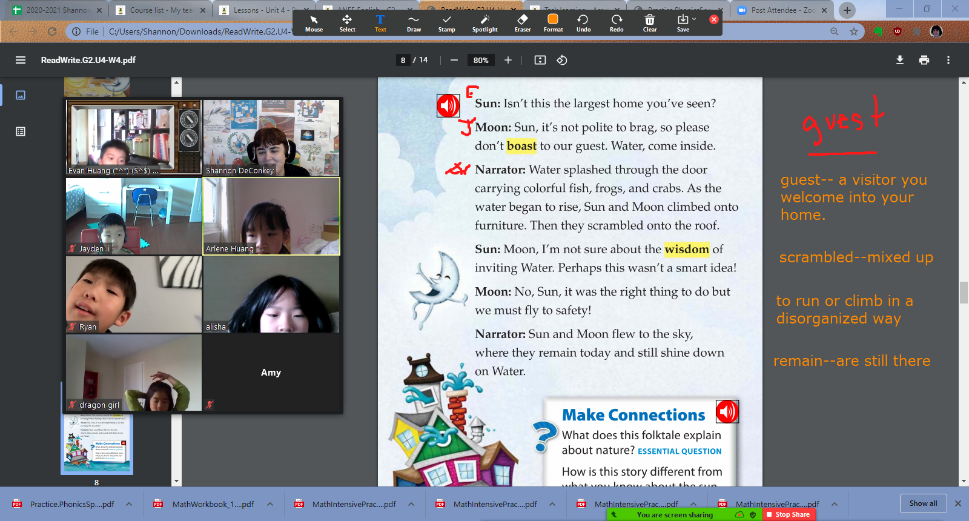The image size is (969, 521).
Task: Fit PDF page to window
Action: tap(540, 60)
